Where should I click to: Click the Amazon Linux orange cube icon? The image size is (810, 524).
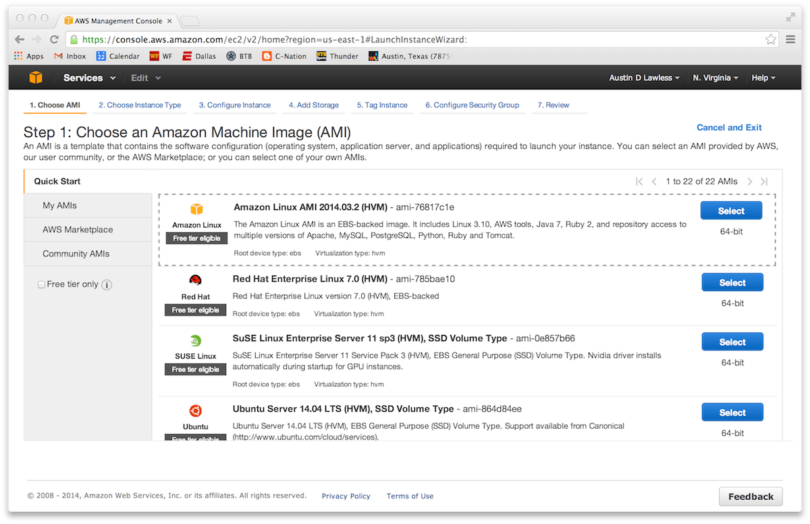tap(196, 209)
